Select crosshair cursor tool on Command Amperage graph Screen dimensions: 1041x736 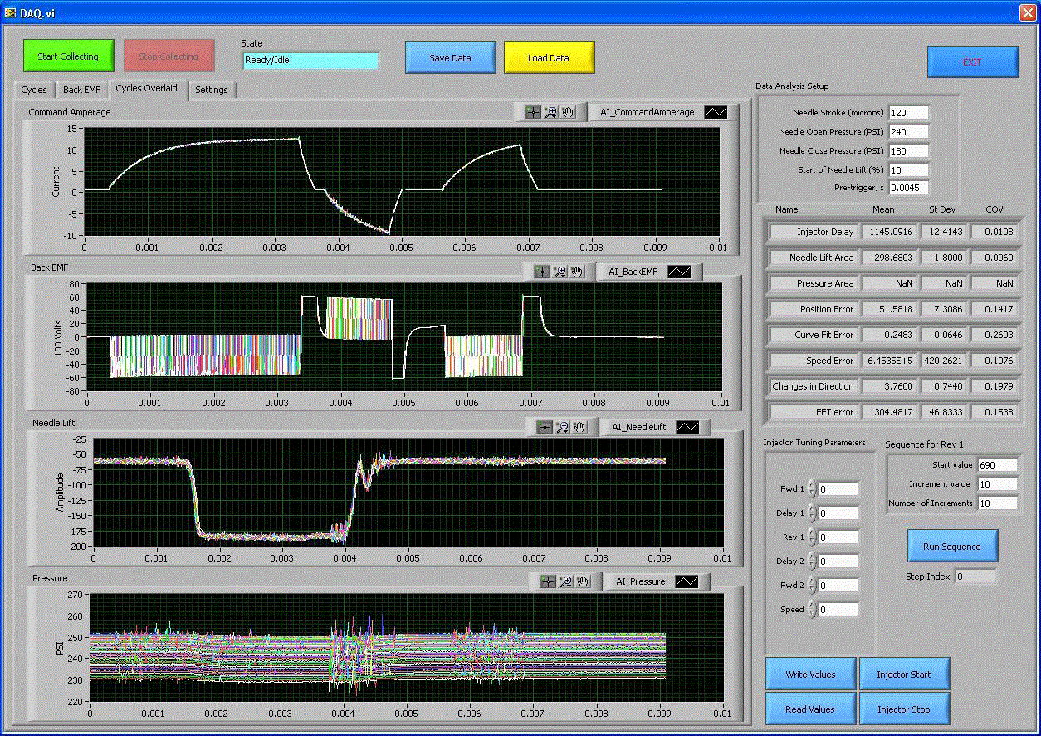pos(533,112)
